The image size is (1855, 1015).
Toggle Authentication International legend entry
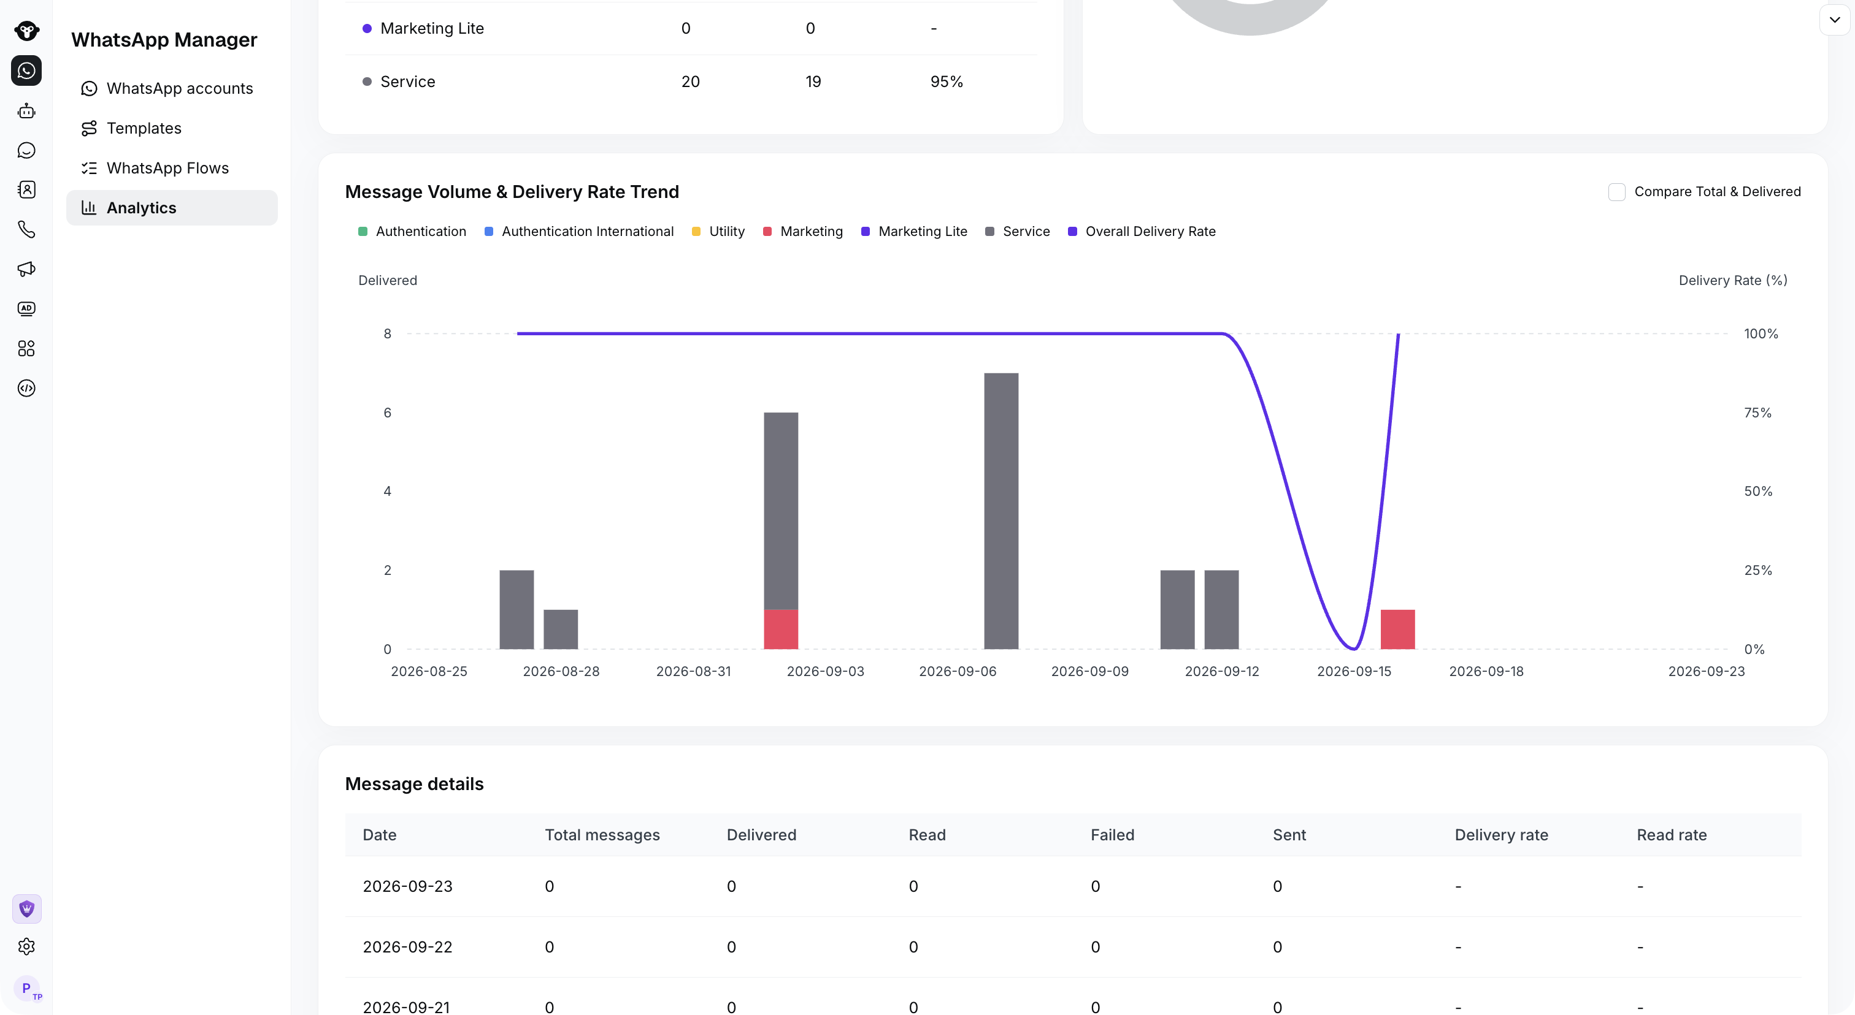click(579, 232)
